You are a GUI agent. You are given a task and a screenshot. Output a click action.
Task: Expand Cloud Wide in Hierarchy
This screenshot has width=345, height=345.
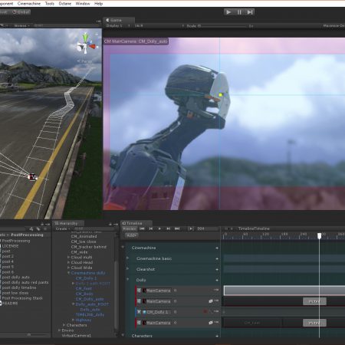(x=68, y=268)
